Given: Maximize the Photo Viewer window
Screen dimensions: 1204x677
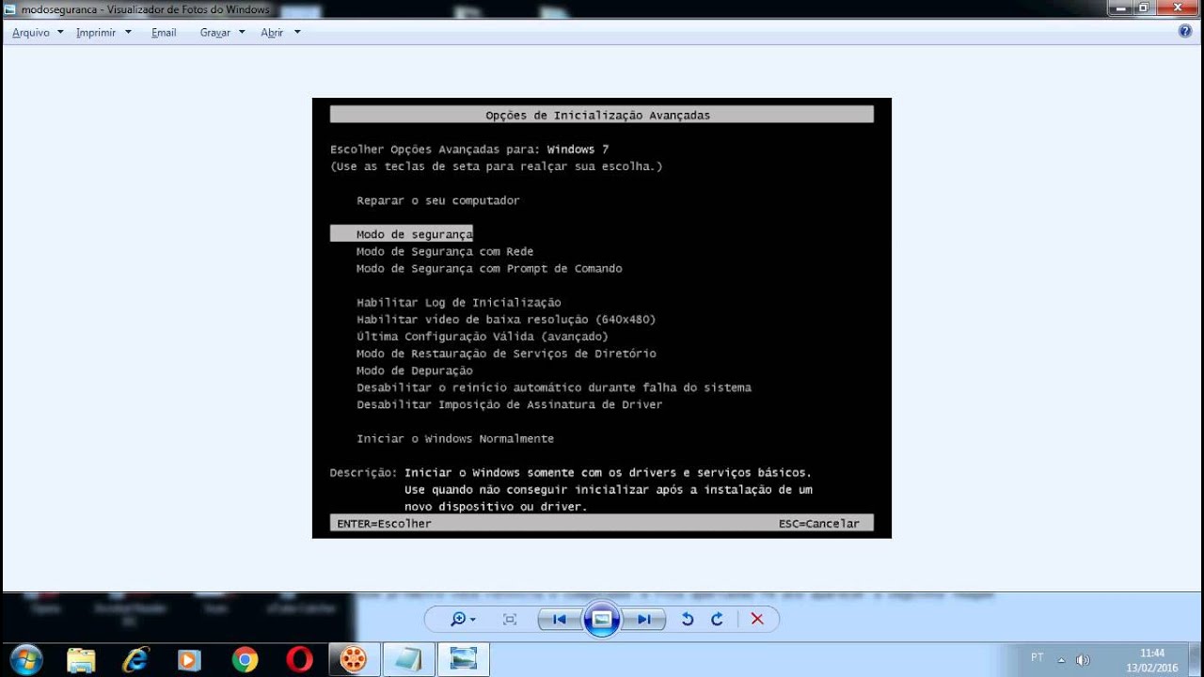Looking at the screenshot, I should pos(1145,8).
